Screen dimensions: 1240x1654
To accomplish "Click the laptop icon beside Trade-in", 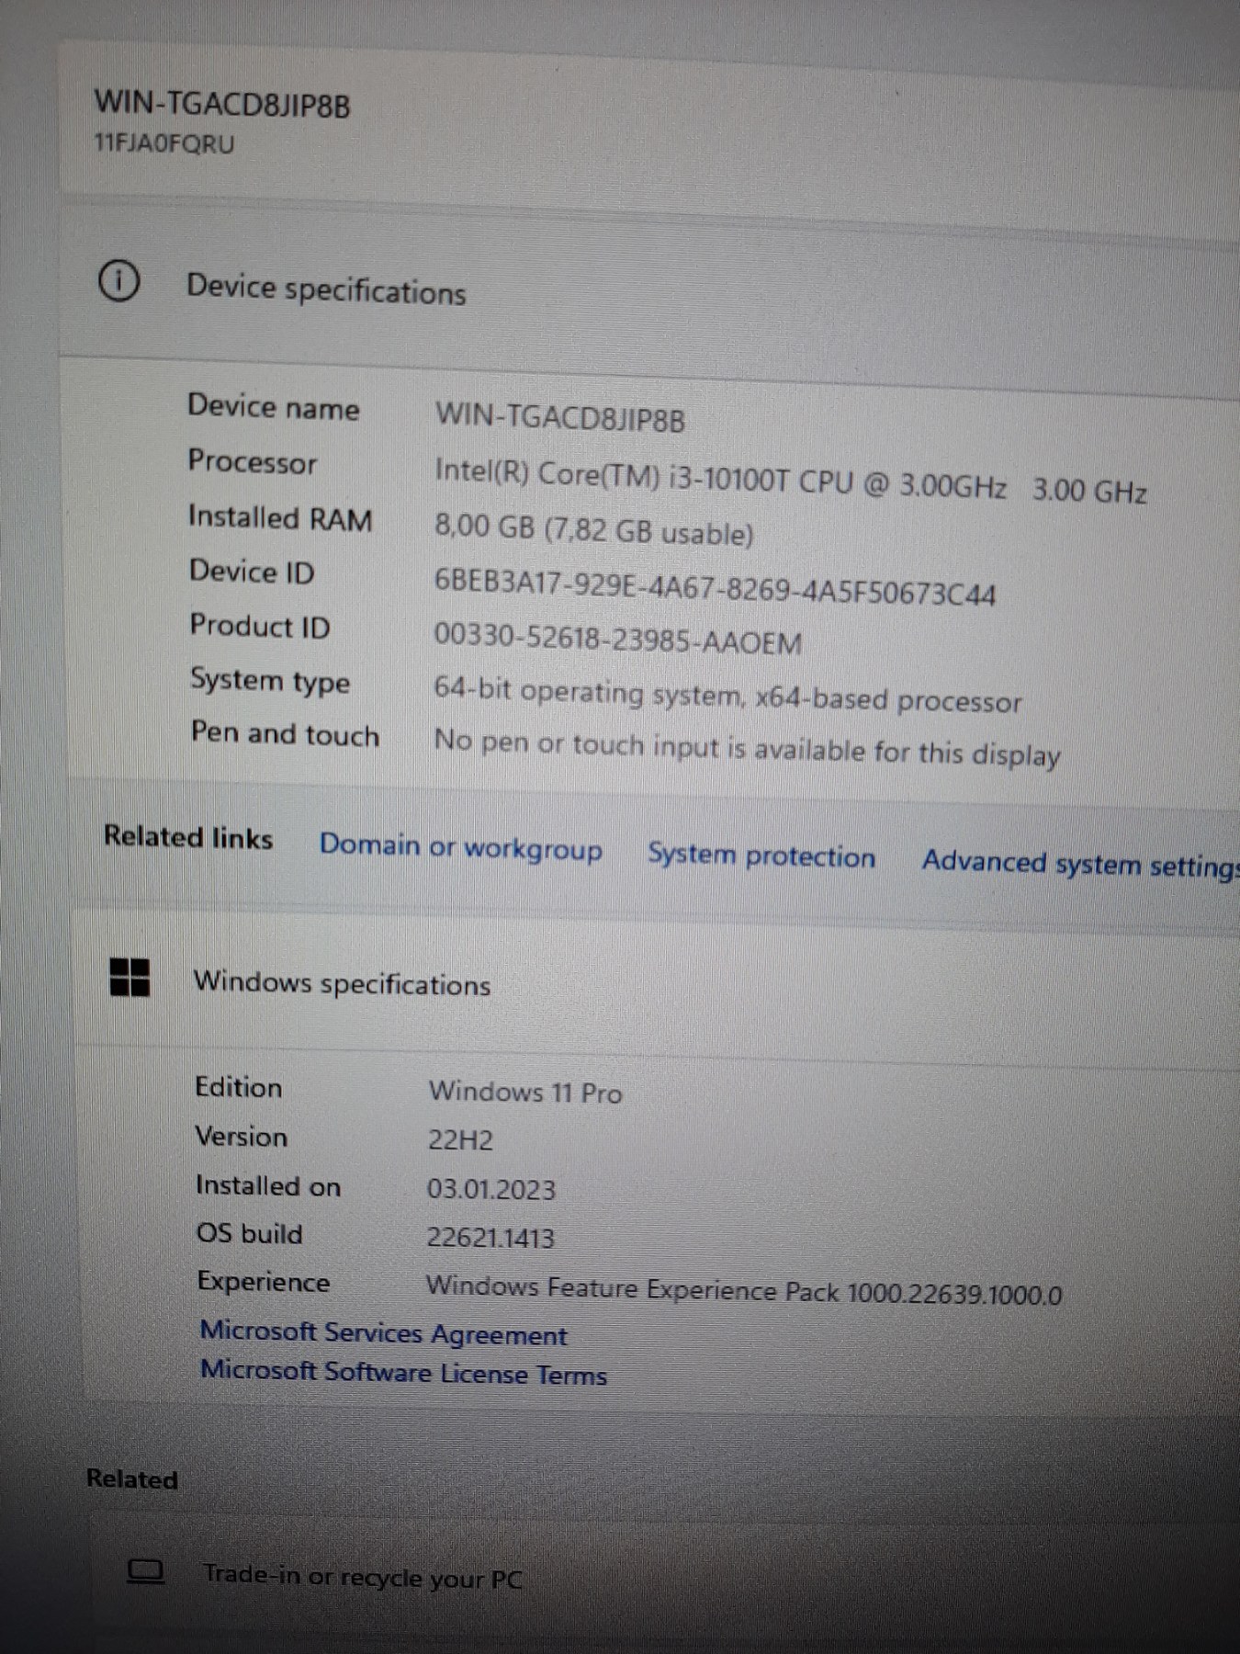I will point(145,1571).
